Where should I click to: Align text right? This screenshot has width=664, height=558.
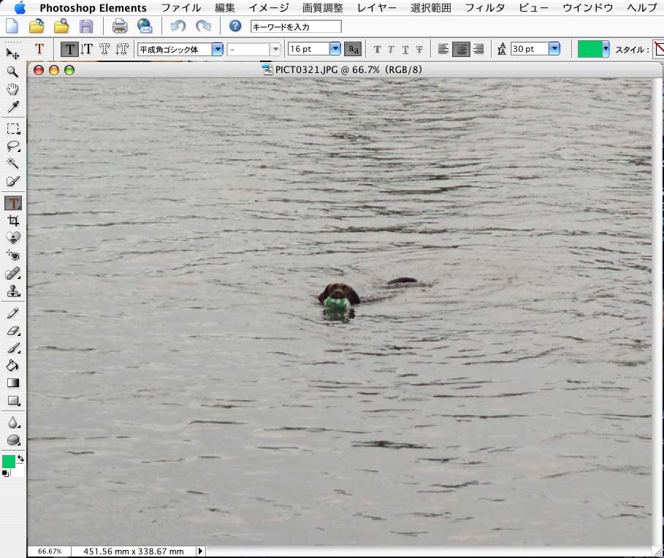coord(478,49)
